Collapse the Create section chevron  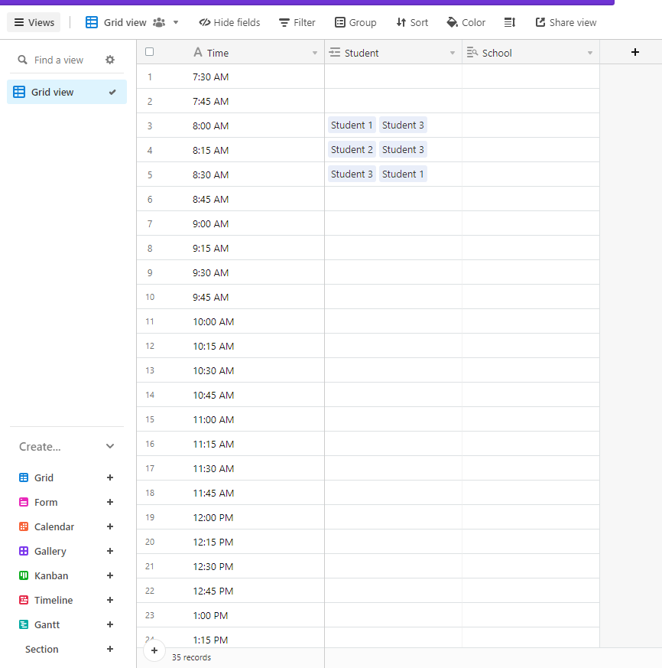(x=110, y=446)
